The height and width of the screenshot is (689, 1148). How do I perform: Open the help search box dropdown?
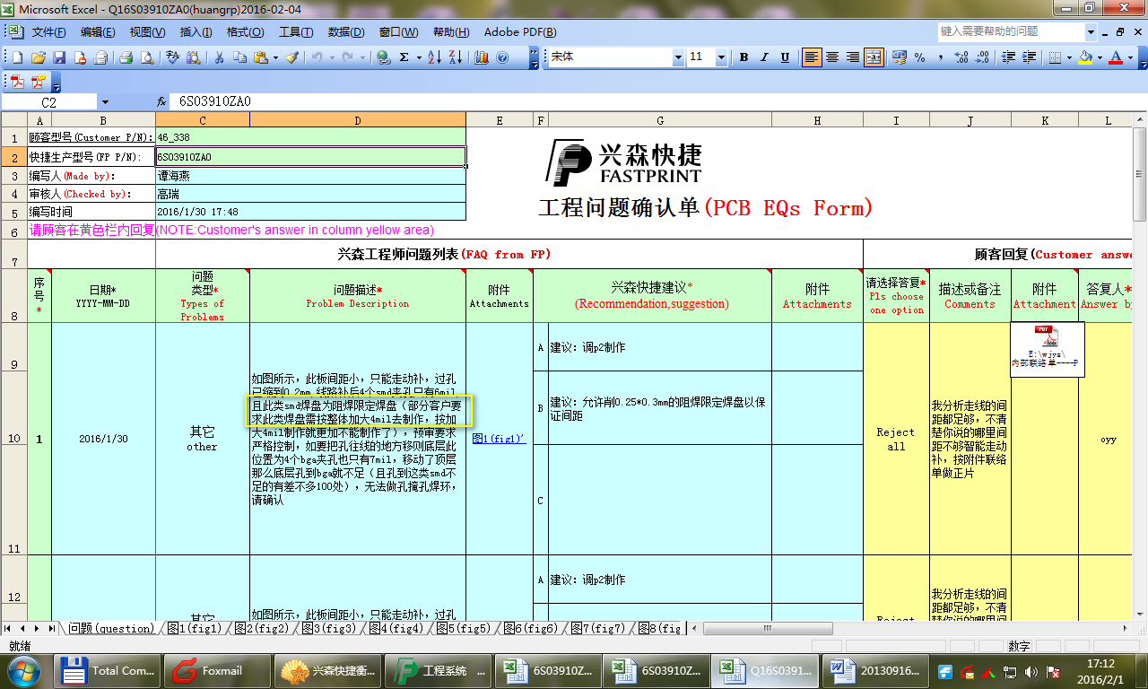point(1091,31)
